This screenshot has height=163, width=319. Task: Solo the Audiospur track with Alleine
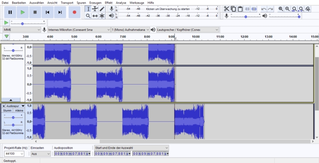19,110
